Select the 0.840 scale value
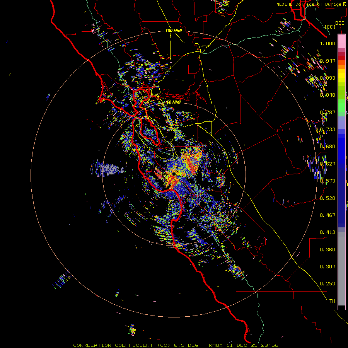This screenshot has width=348, height=348. pos(328,95)
